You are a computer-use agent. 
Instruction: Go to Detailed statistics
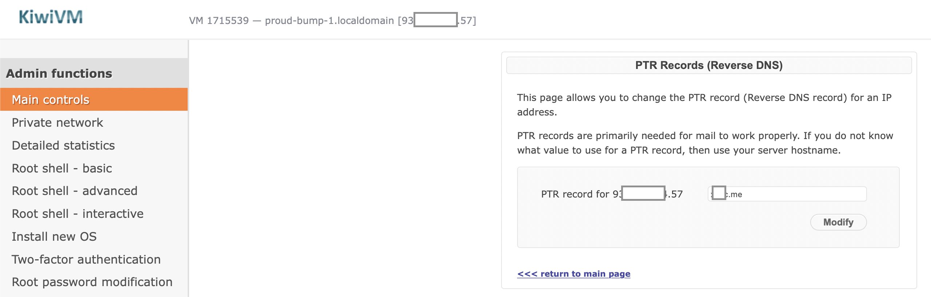[x=63, y=146]
